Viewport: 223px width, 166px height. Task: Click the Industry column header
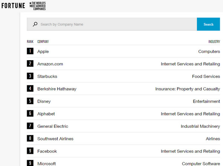(214, 42)
